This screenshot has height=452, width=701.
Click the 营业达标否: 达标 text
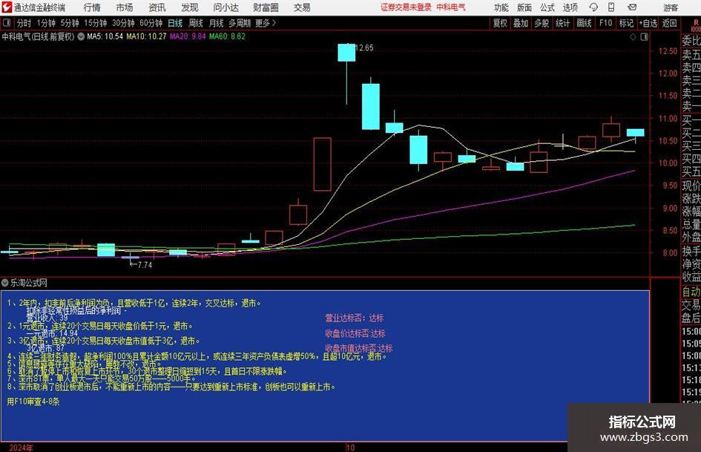coord(354,318)
